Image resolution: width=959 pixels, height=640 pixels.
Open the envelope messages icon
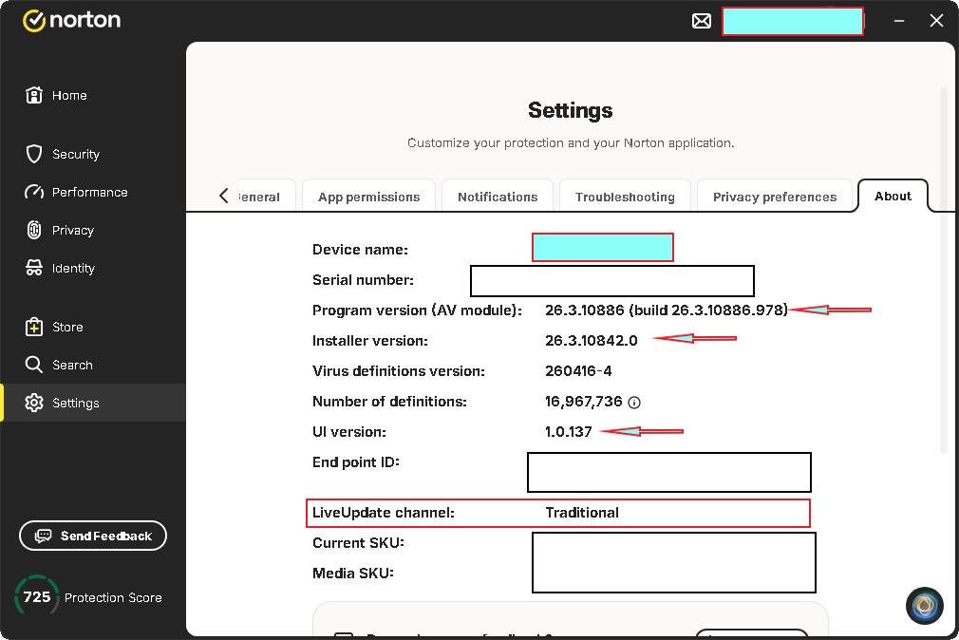click(701, 21)
